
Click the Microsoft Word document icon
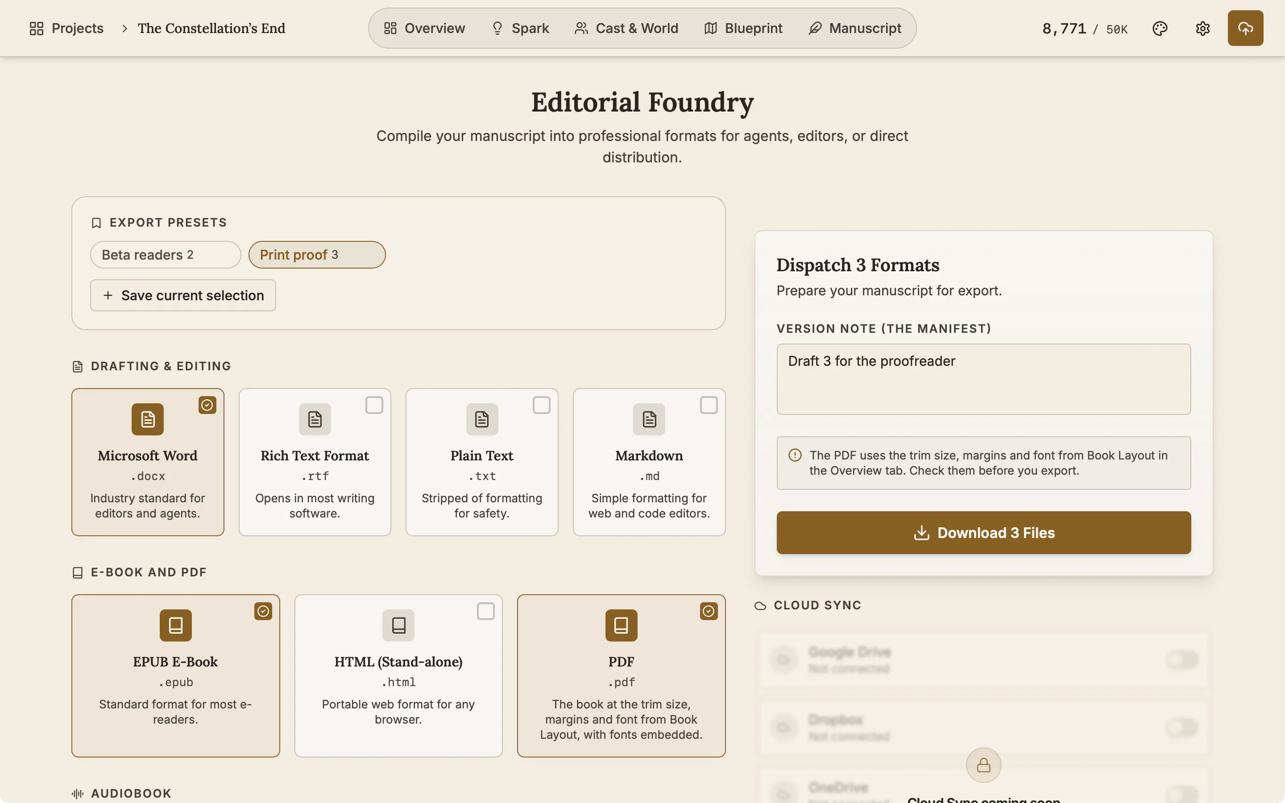148,419
